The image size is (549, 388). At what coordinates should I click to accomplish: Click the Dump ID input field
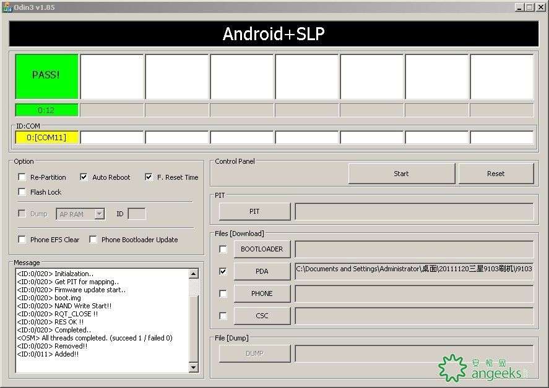pos(137,214)
